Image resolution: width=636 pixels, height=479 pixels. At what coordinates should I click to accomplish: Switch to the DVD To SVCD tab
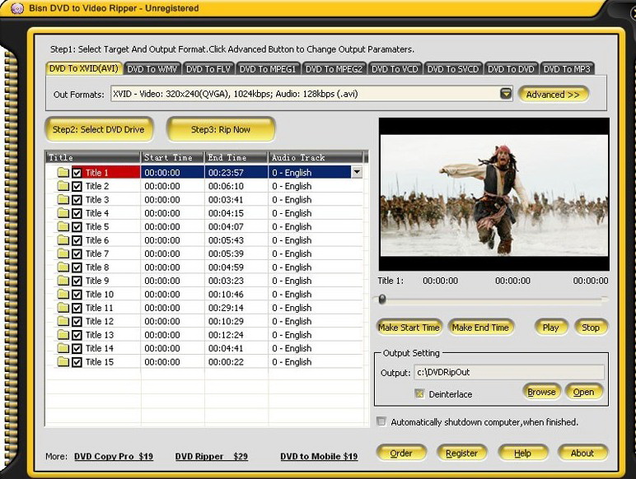click(x=453, y=69)
